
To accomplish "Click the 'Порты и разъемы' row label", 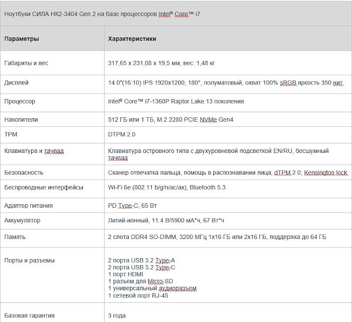I will (29, 261).
